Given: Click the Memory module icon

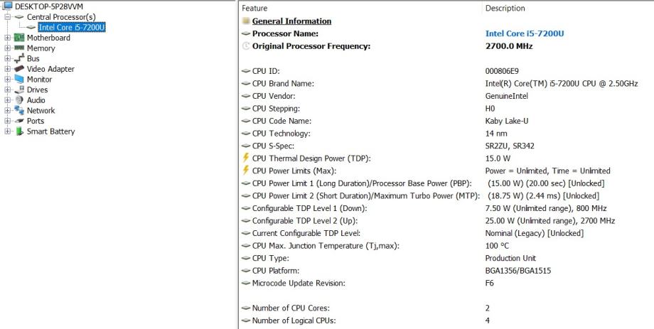Looking at the screenshot, I should [x=19, y=48].
